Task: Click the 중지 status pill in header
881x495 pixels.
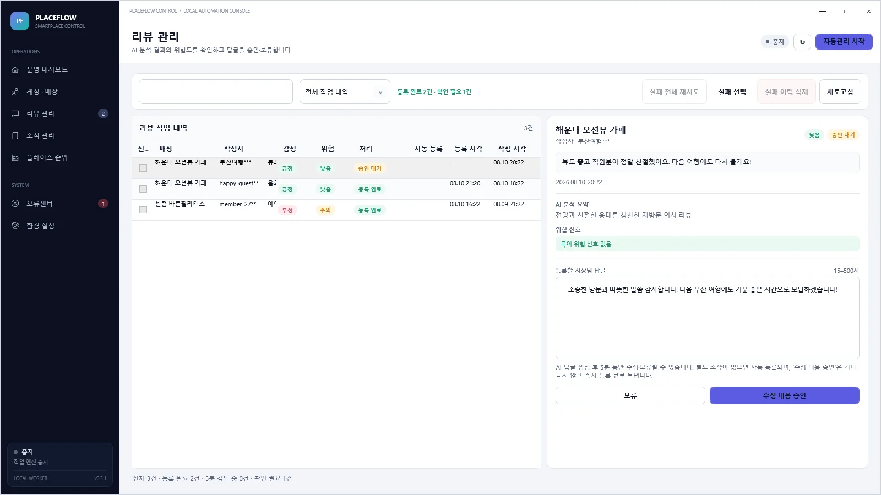Action: coord(775,42)
